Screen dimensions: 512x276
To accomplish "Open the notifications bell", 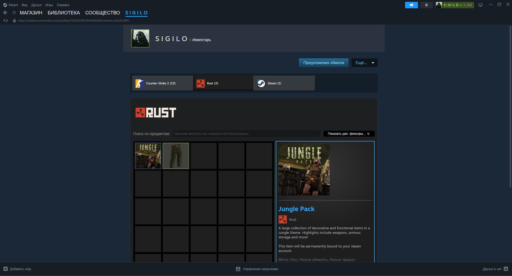I will coord(426,5).
